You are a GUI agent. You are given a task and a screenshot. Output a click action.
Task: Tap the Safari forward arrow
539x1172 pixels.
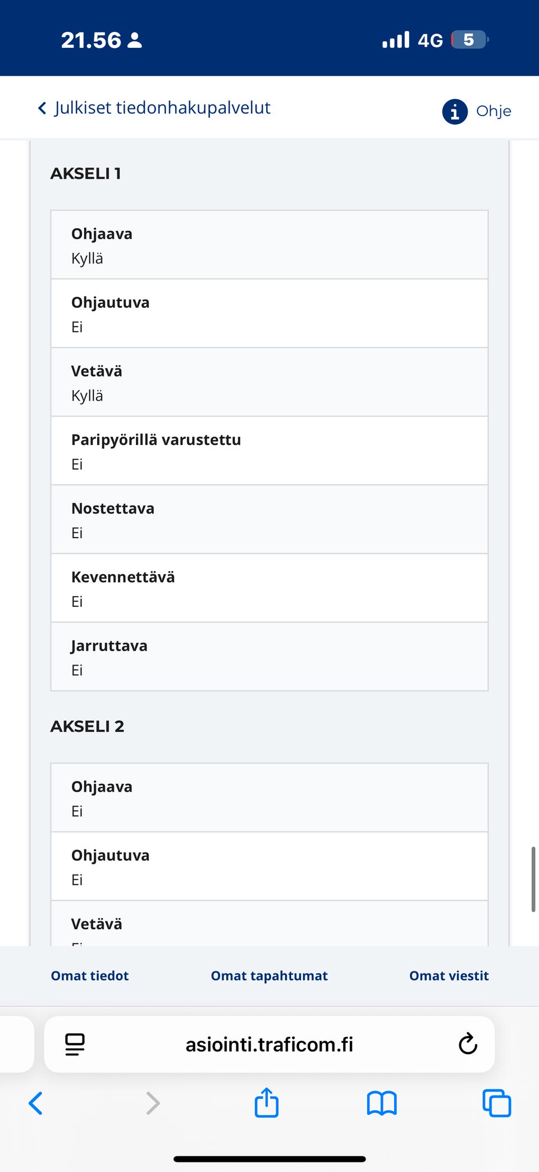(153, 1103)
